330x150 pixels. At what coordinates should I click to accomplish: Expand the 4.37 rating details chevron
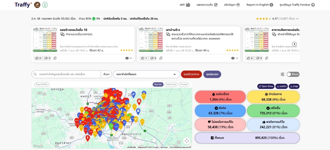[x=297, y=19]
